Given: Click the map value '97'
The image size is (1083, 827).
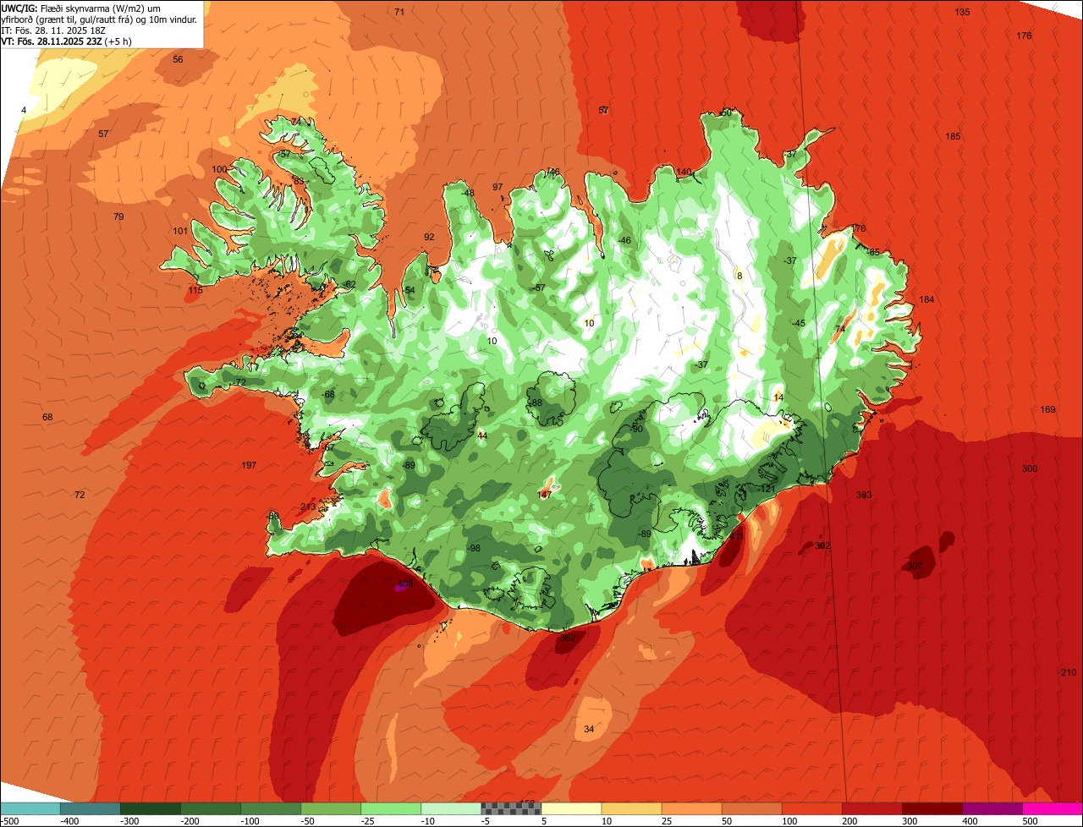Looking at the screenshot, I should click(498, 187).
